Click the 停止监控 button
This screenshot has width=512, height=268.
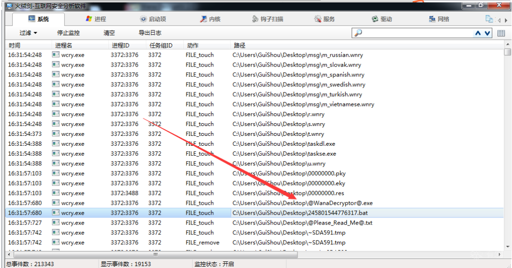[x=68, y=33]
